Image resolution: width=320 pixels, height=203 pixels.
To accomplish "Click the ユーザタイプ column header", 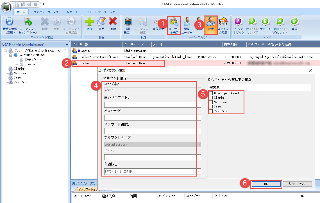I will 137,44.
